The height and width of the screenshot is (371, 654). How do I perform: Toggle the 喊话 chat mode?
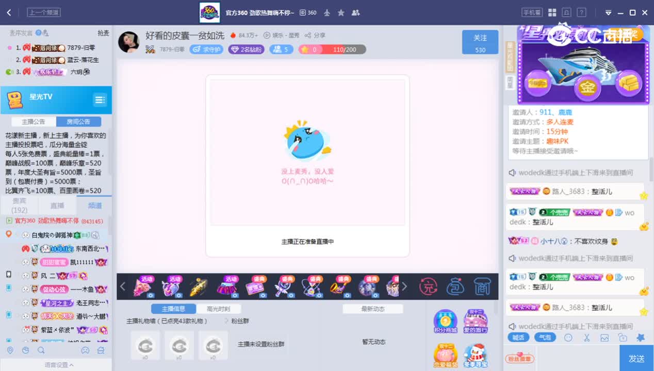tap(518, 338)
